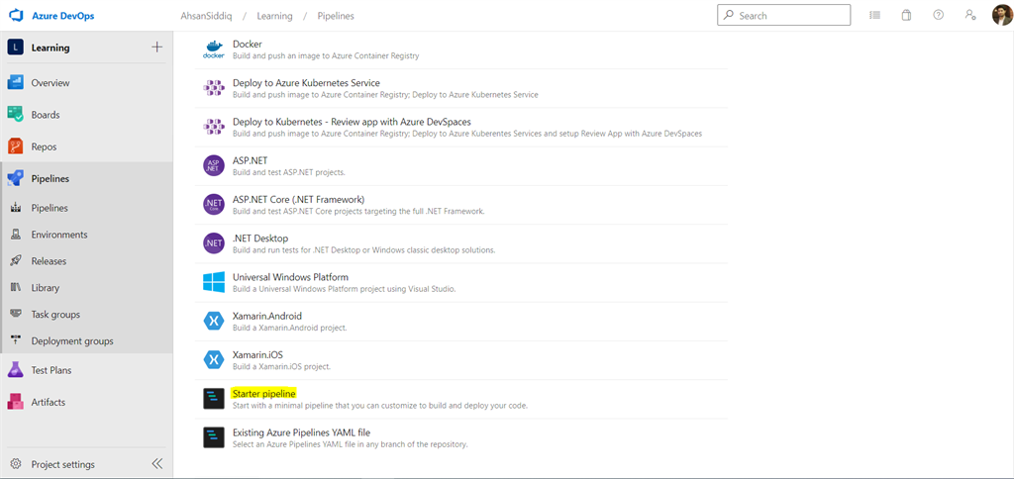Collapse the sidebar with double-chevron icon
The width and height of the screenshot is (1014, 479).
click(x=157, y=464)
